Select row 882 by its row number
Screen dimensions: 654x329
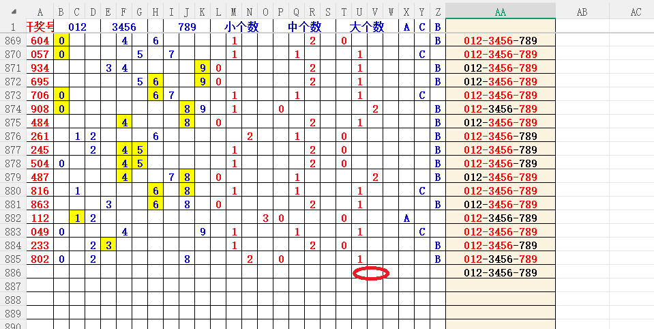pyautogui.click(x=13, y=218)
